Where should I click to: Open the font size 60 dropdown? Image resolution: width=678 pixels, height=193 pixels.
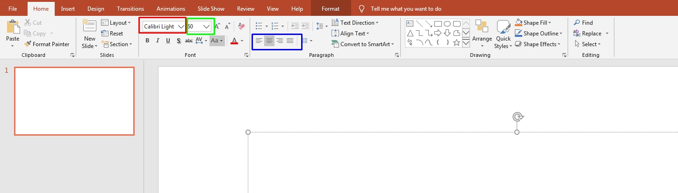206,27
